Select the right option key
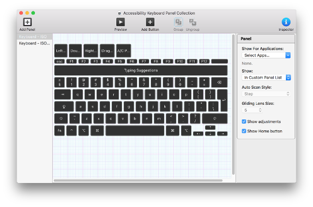313x207 pixels. click(186, 130)
